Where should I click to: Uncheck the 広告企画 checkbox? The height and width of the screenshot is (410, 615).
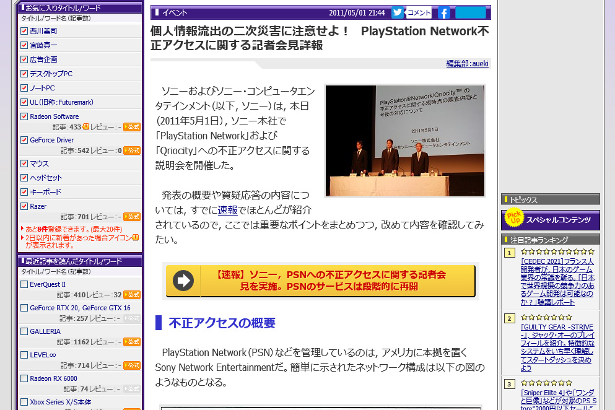point(24,59)
